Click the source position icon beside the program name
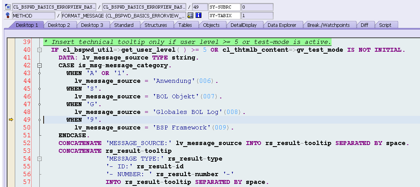The image size is (420, 187). click(8, 7)
